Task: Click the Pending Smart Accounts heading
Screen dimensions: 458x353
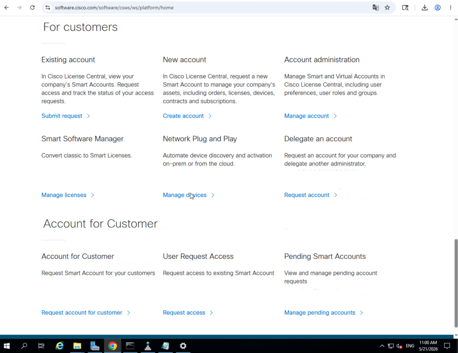Action: pos(325,257)
